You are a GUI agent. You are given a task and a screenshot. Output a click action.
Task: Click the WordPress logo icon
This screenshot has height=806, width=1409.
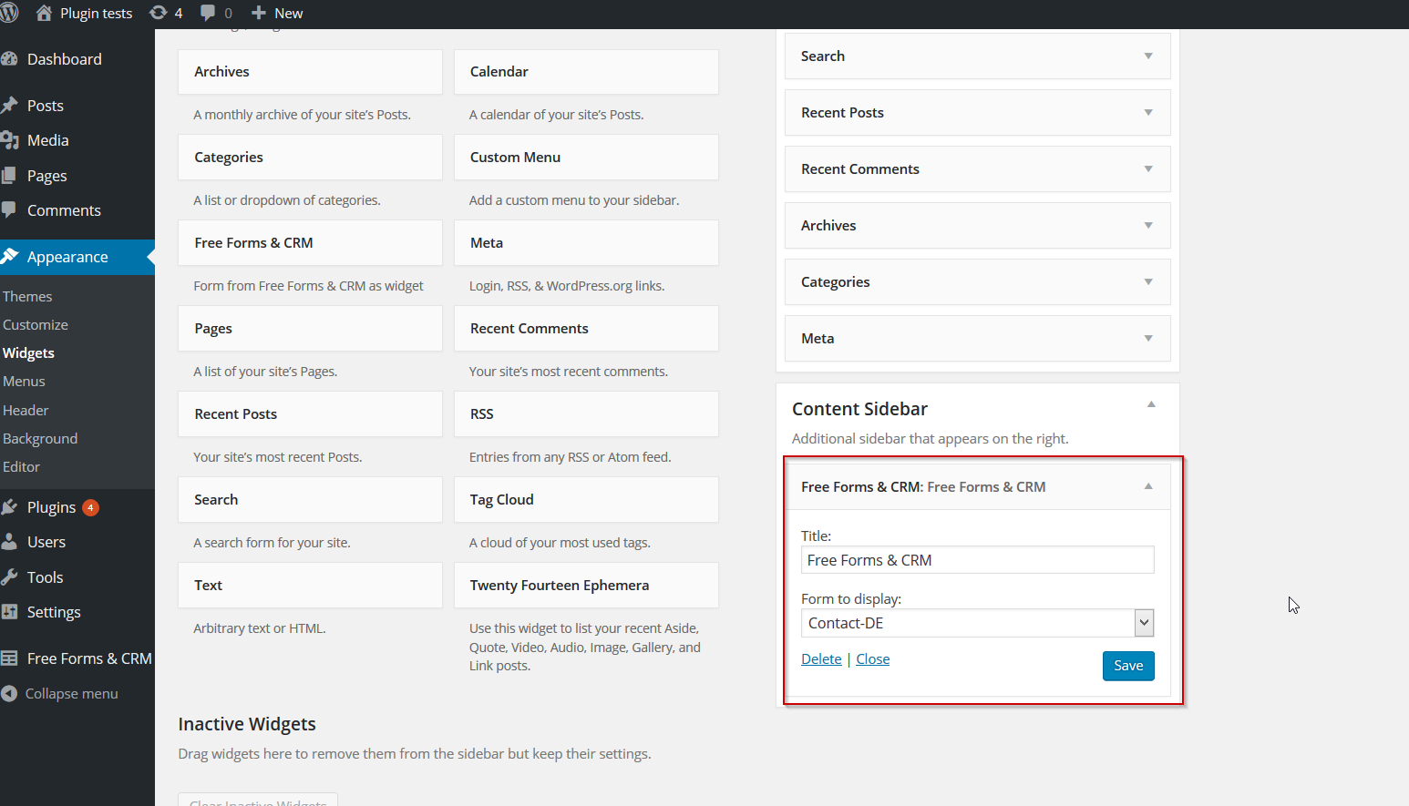(9, 13)
